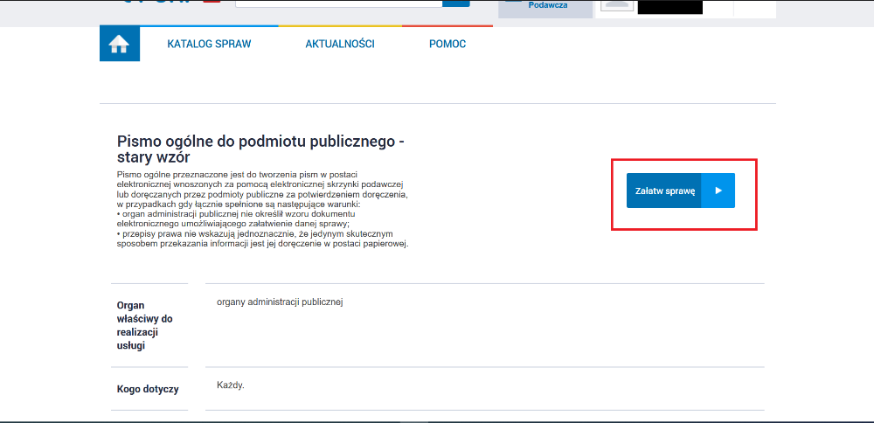Click the arrow on Załatw sprawę button
The width and height of the screenshot is (874, 423).
(x=718, y=191)
